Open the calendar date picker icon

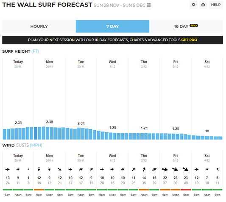point(148,5)
